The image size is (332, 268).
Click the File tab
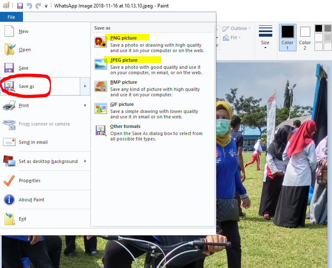tap(11, 17)
